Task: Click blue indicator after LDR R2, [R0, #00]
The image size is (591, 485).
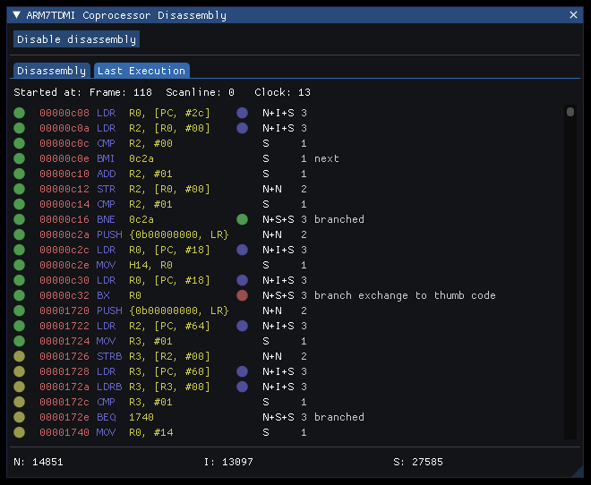Action: tap(242, 128)
